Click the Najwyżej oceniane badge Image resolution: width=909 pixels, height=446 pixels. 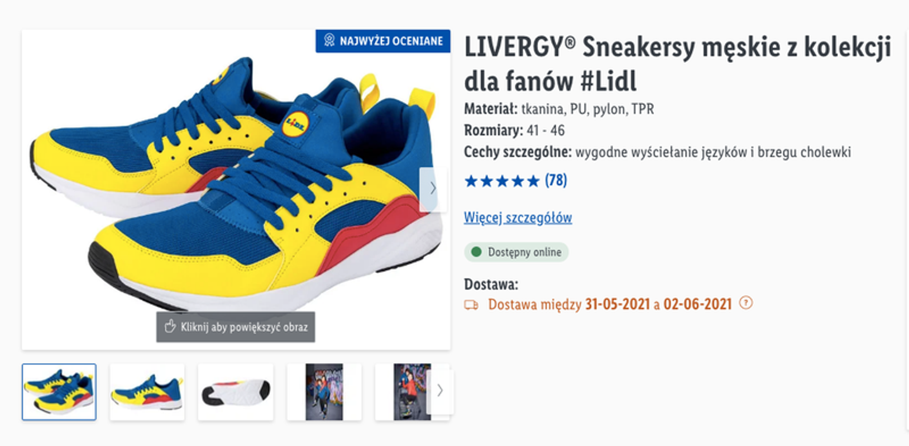point(383,41)
